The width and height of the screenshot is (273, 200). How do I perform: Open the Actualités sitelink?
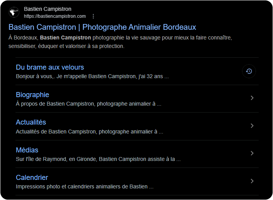(31, 122)
